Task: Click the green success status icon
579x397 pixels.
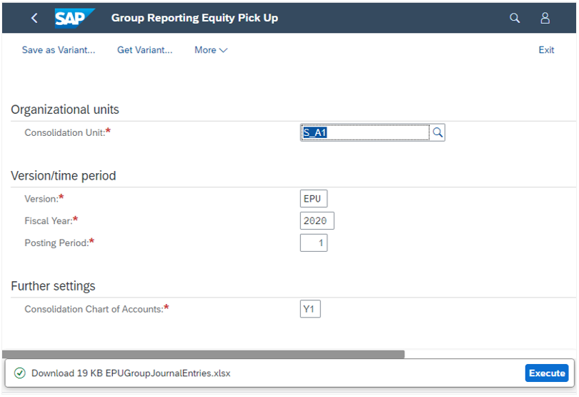Action: tap(19, 373)
